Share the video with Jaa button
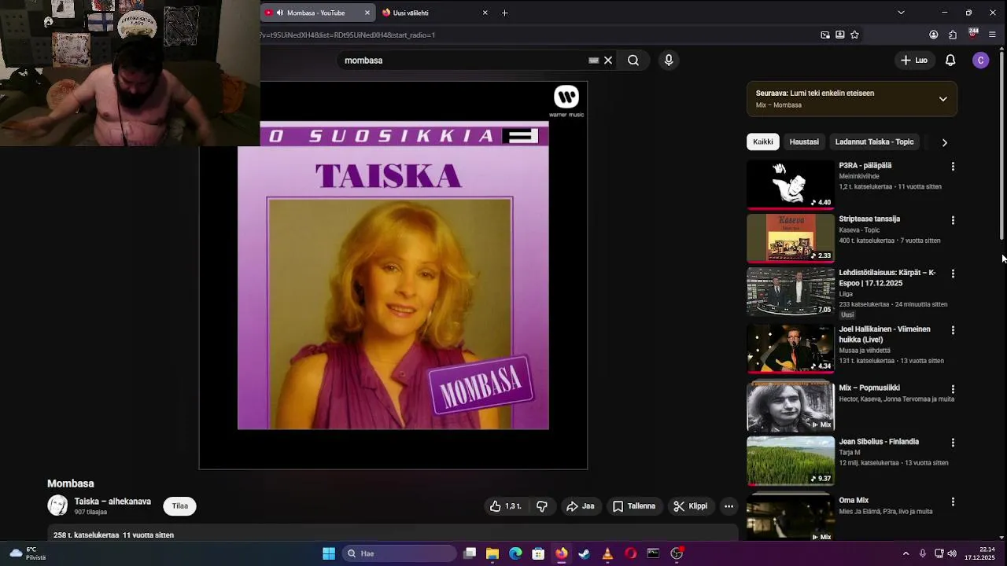The height and width of the screenshot is (566, 1007). (x=581, y=506)
